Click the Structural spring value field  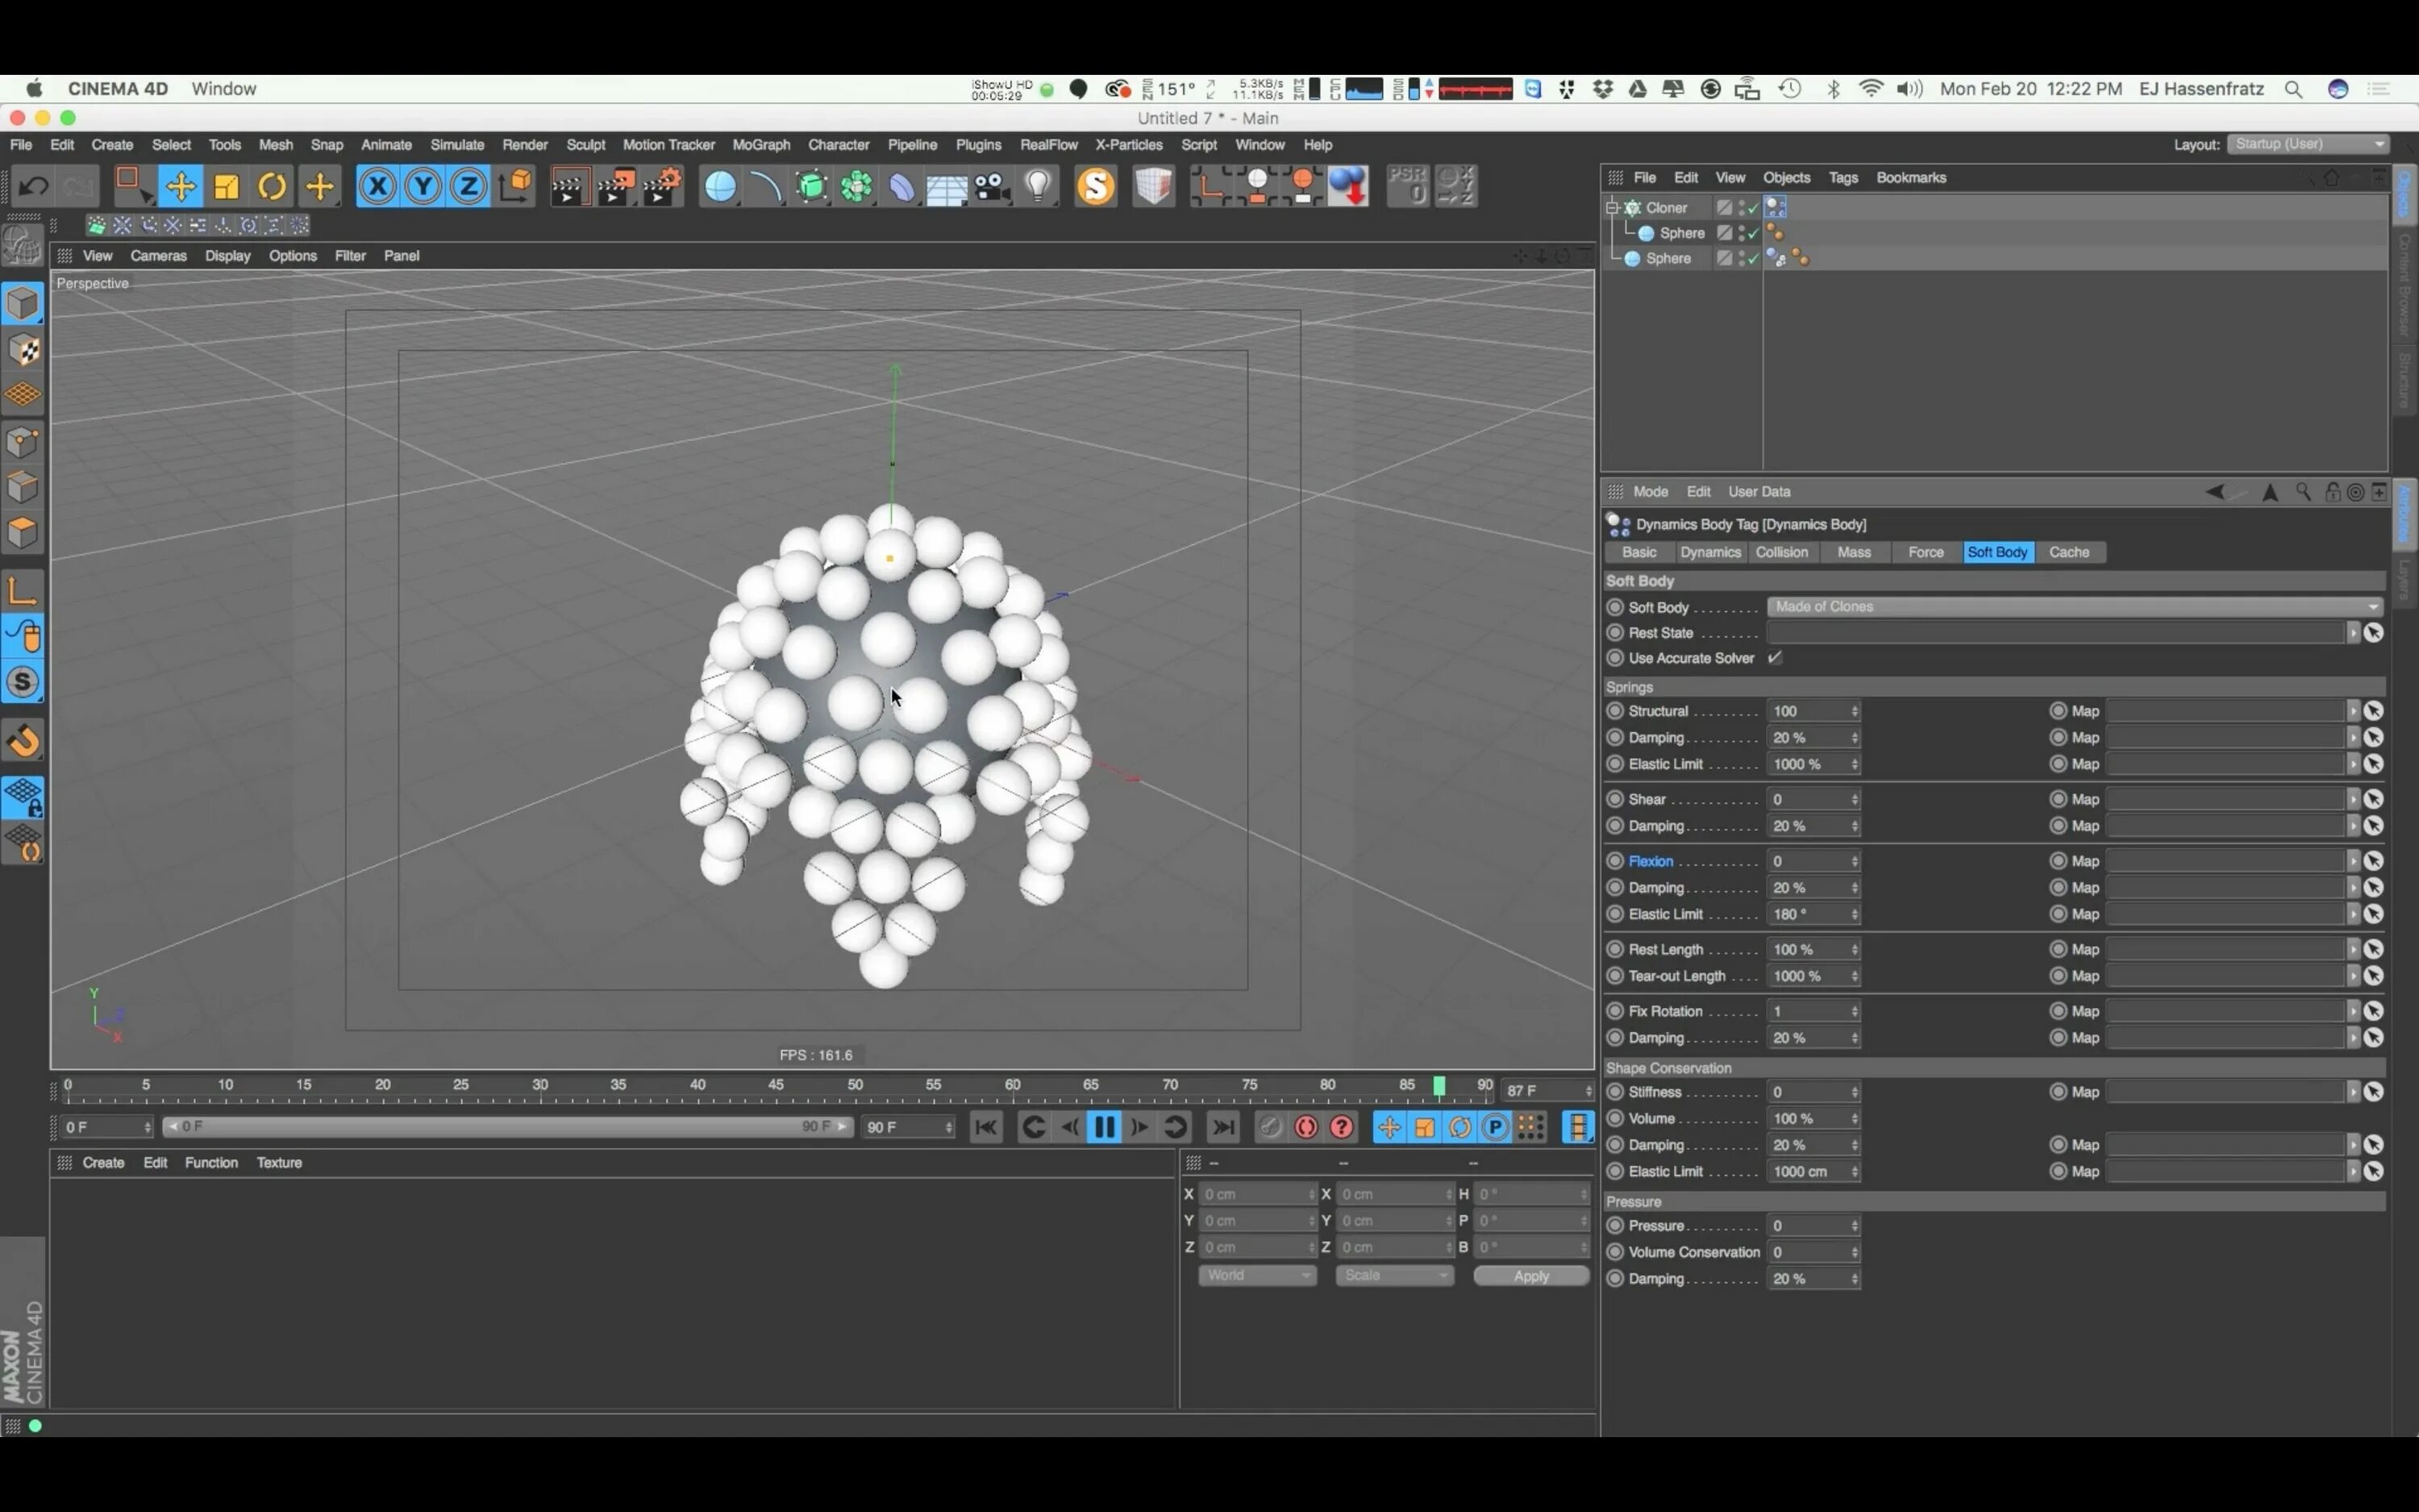(x=1807, y=711)
